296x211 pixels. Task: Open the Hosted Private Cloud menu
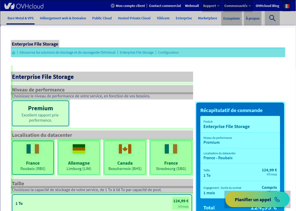click(x=134, y=18)
